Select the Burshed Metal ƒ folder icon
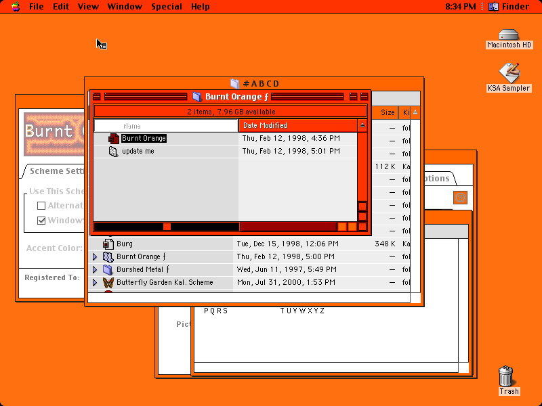542x406 pixels. (108, 269)
